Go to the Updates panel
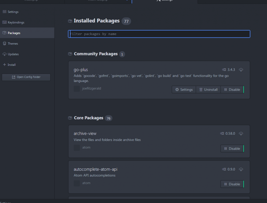267x203 pixels. pos(13,54)
